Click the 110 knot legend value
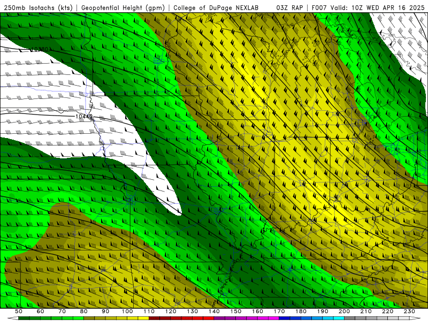Image resolution: width=428 pixels, height=321 pixels. pyautogui.click(x=149, y=311)
